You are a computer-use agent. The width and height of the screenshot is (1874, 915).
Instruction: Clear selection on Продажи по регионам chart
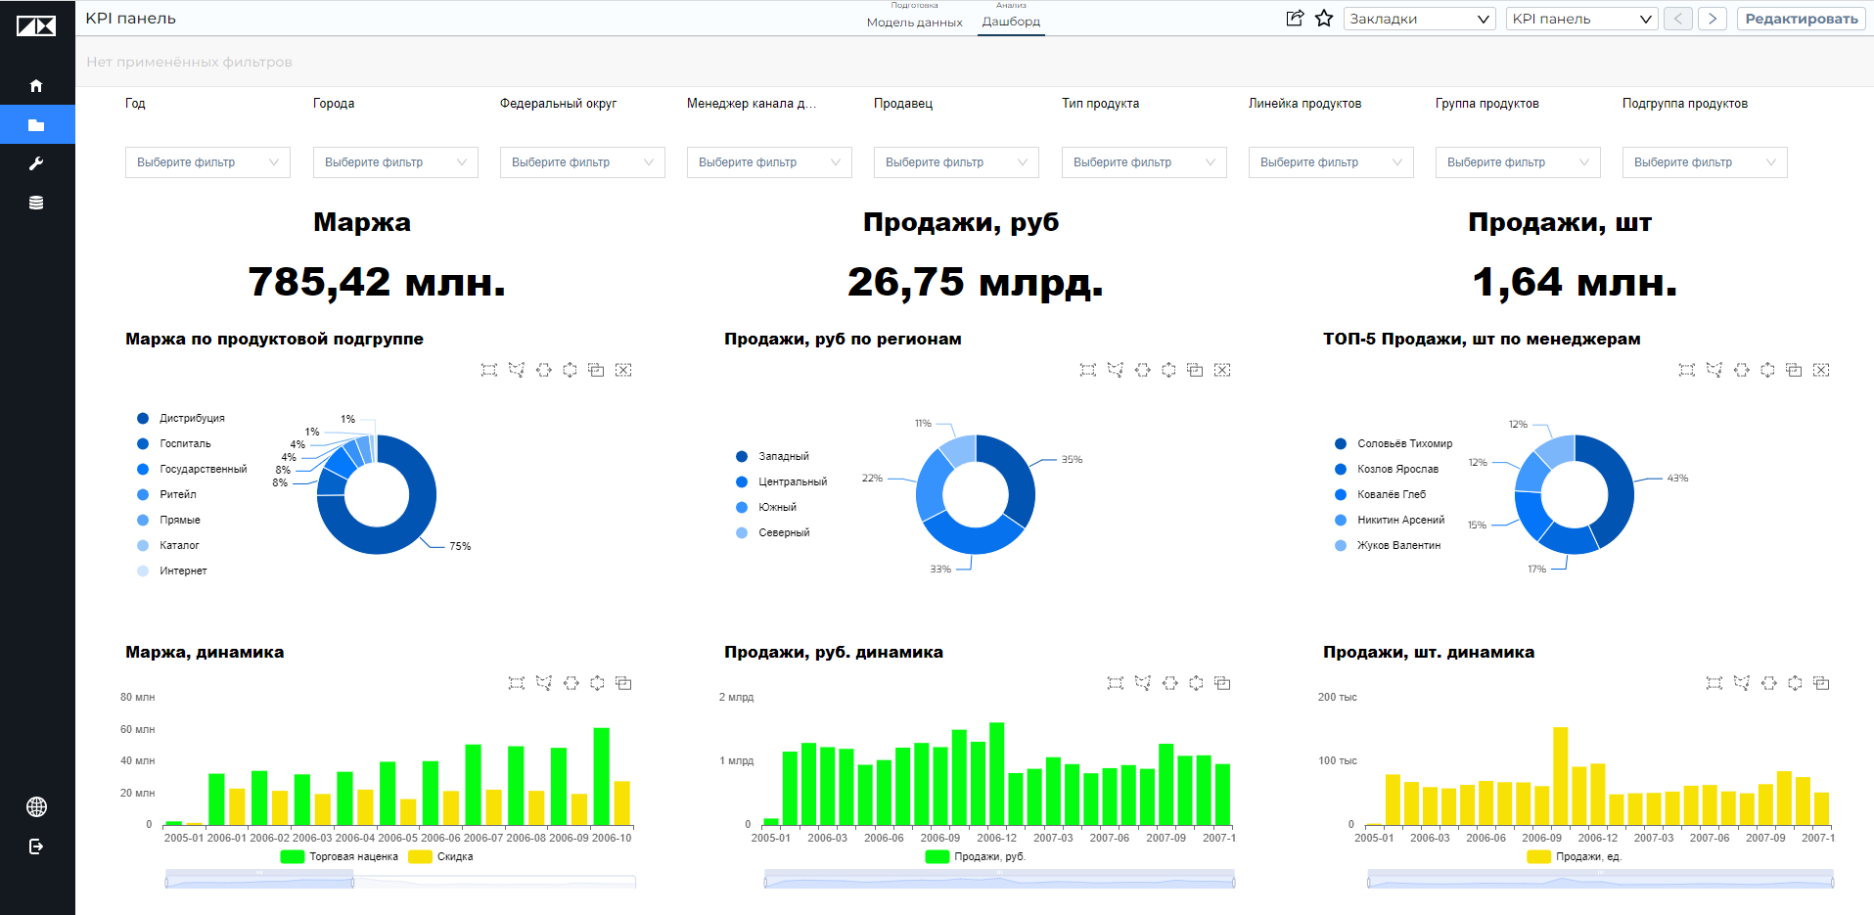click(1222, 370)
